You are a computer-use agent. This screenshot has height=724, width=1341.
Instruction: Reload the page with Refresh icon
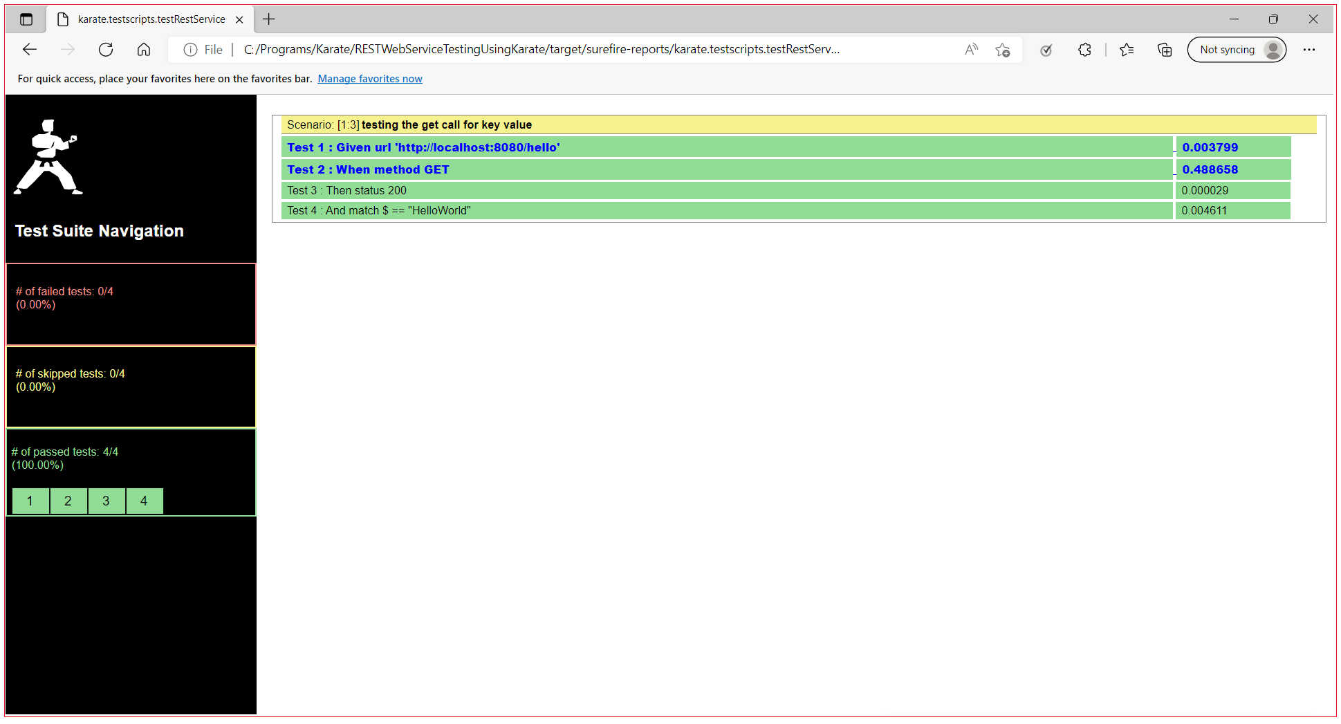tap(106, 50)
